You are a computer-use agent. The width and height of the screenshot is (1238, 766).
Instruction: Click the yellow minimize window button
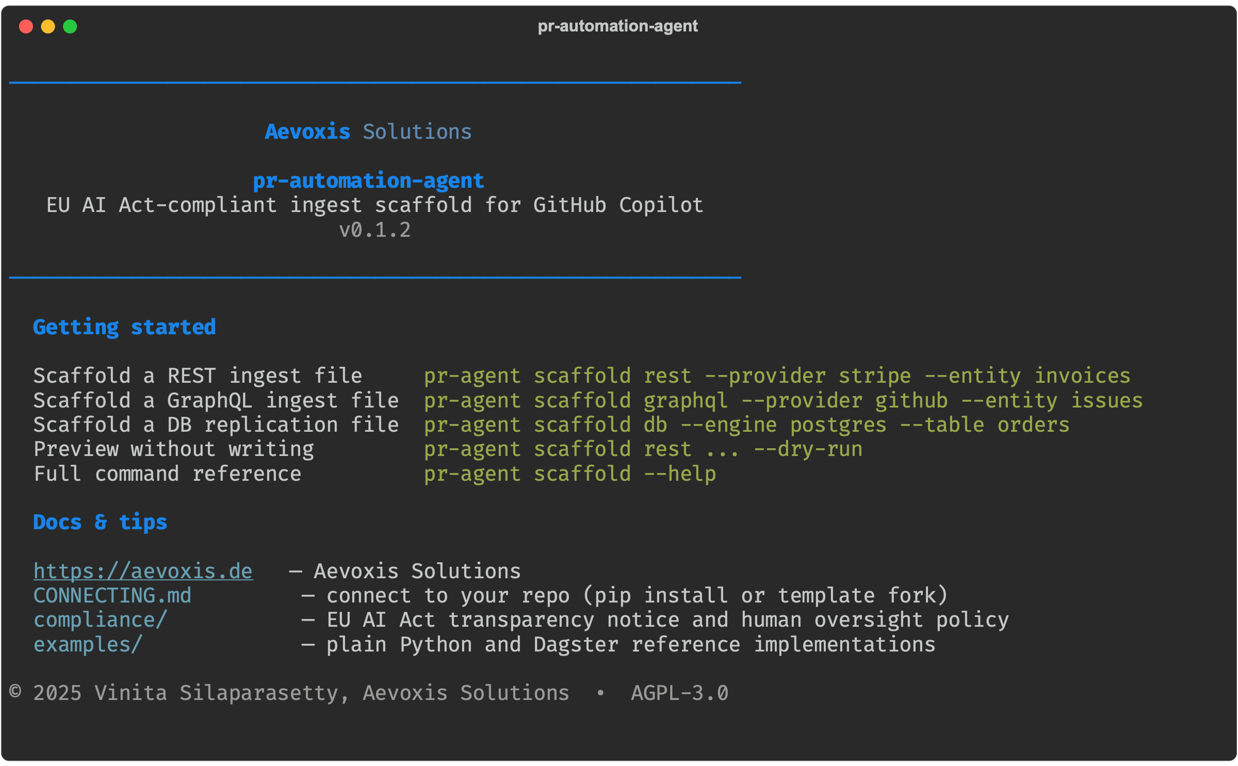(x=48, y=26)
